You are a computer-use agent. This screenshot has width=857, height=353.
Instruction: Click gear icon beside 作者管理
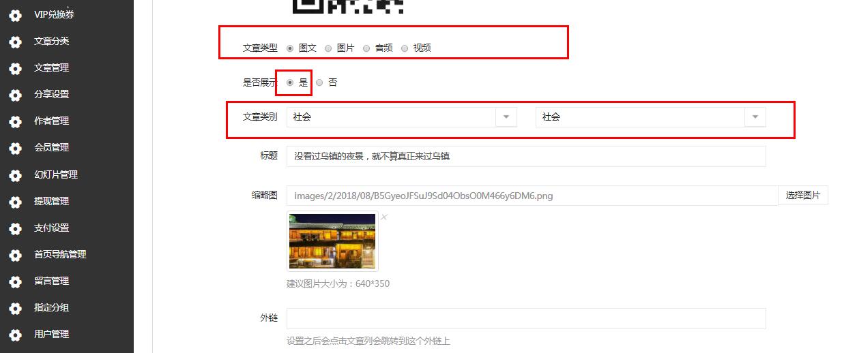pyautogui.click(x=15, y=121)
